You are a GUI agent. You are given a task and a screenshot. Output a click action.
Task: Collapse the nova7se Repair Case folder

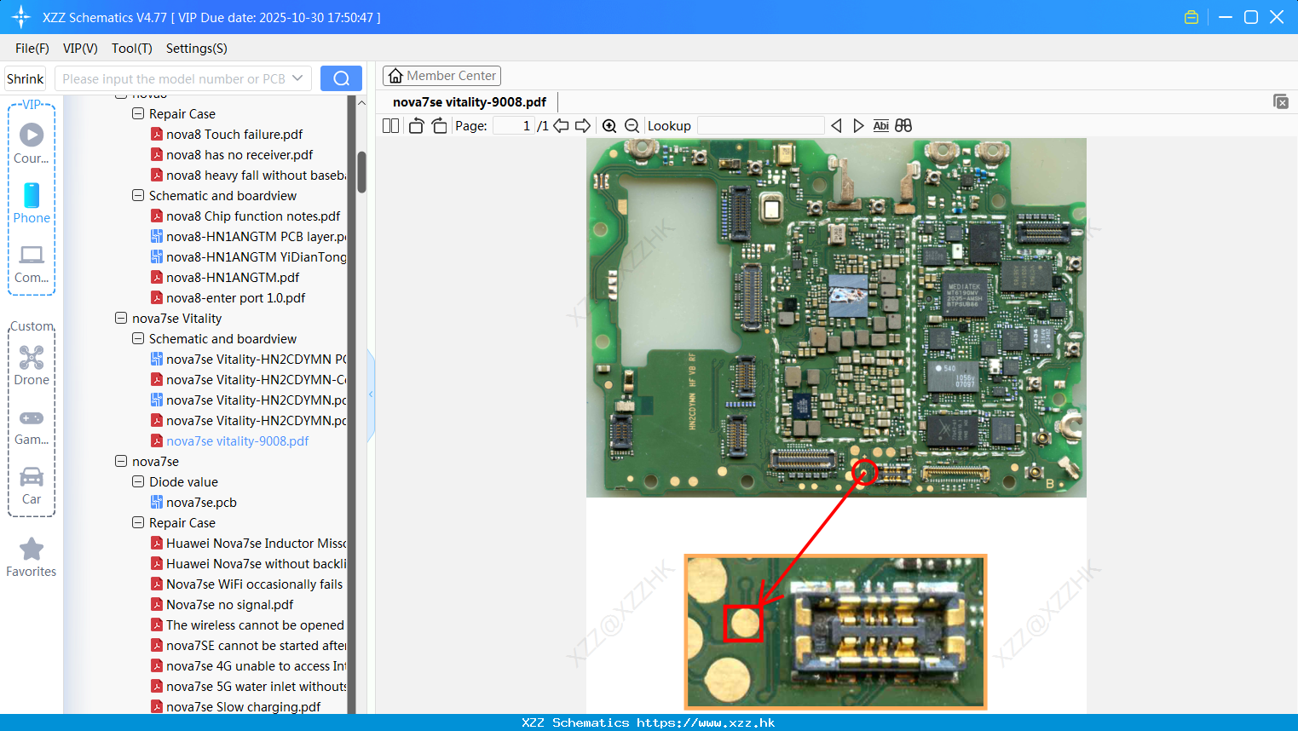[138, 522]
